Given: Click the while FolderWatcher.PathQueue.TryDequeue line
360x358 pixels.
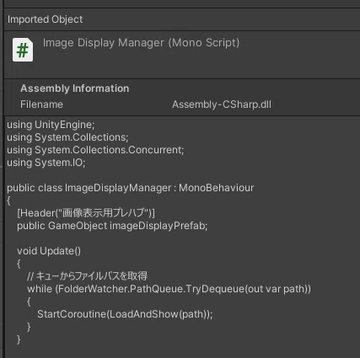Looking at the screenshot, I should pyautogui.click(x=169, y=289).
